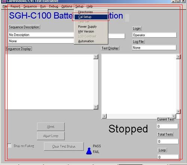
Task: Open the File menu
Action: point(5,6)
